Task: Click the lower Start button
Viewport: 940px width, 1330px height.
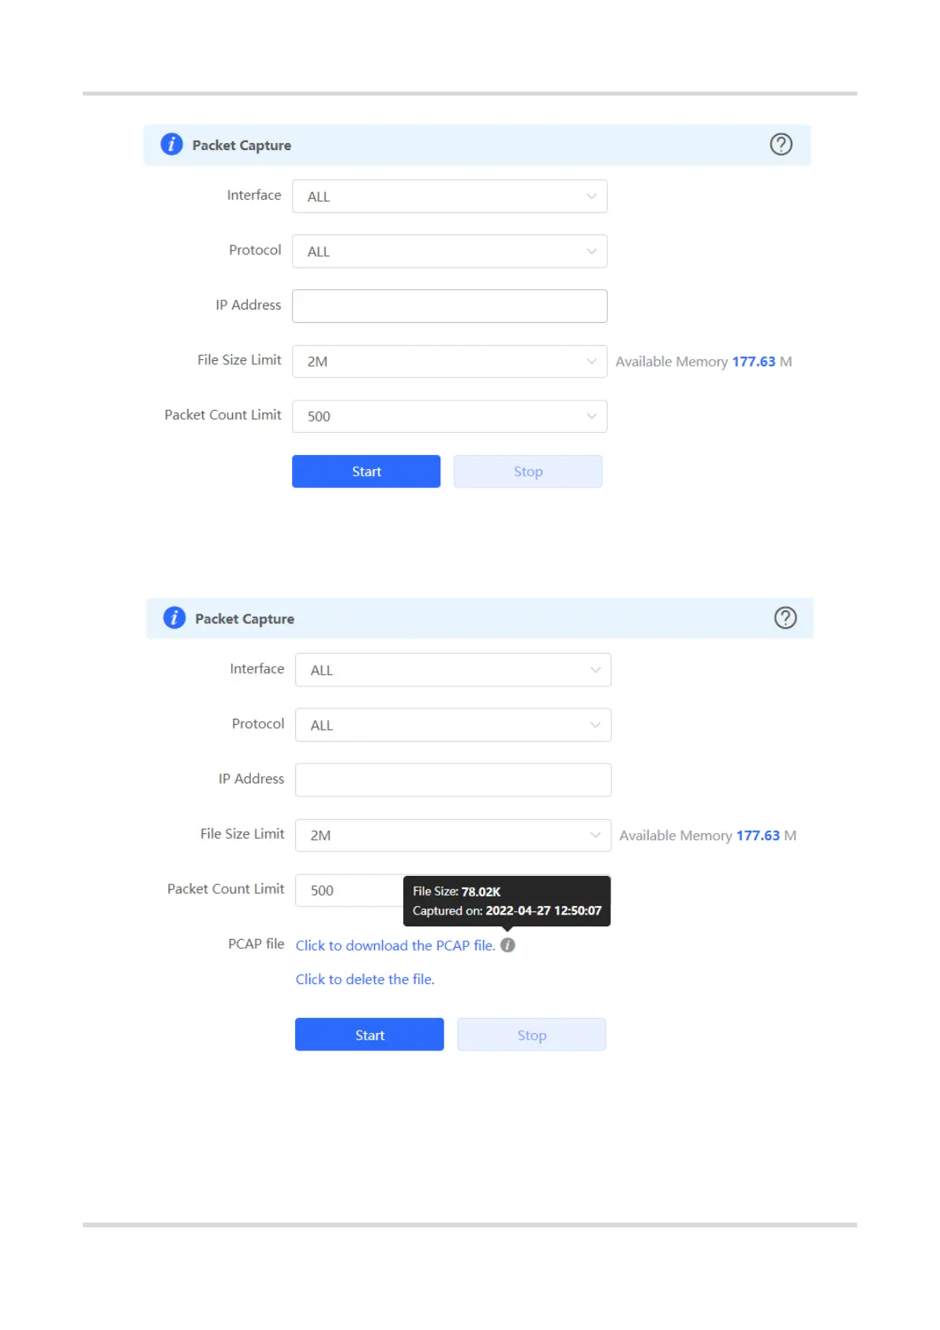Action: point(369,1035)
